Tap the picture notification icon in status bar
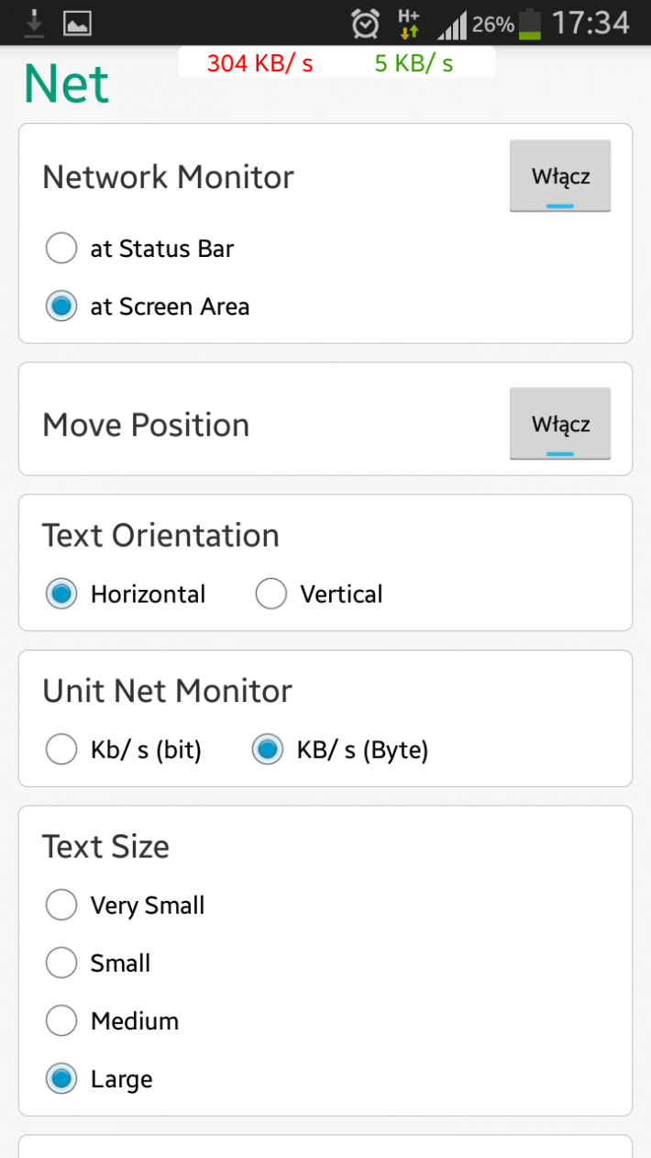This screenshot has width=651, height=1158. [77, 23]
